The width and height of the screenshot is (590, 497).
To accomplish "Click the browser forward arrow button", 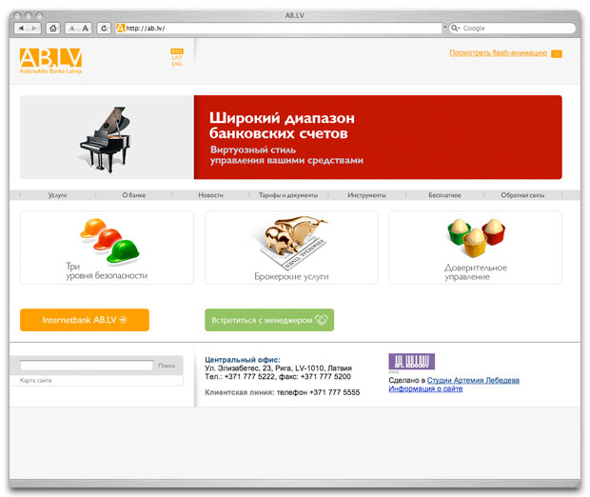I will pos(34,29).
